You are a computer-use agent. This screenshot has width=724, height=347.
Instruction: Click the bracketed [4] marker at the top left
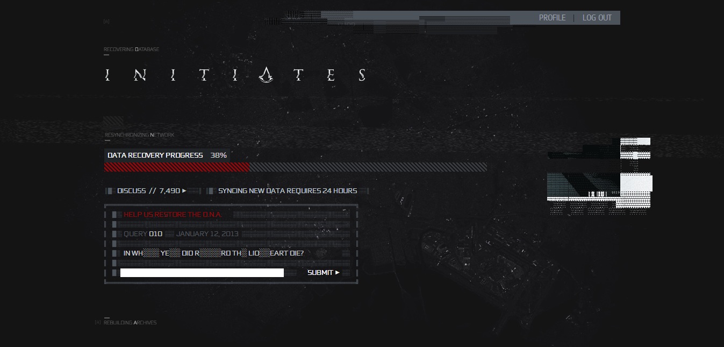pyautogui.click(x=106, y=22)
